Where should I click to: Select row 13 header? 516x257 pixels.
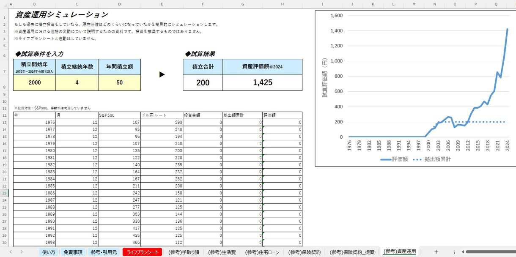tap(4, 123)
